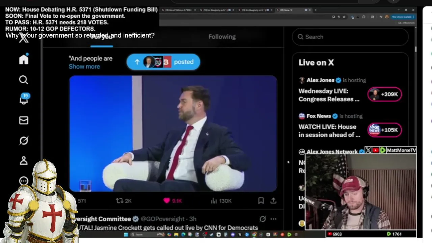
Task: Toggle bookmark on the video post
Action: (261, 201)
